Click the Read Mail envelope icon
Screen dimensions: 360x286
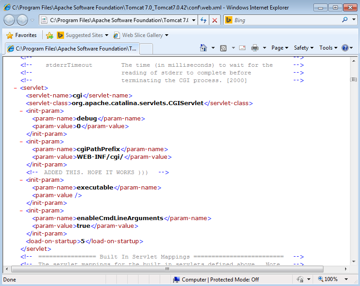[242, 48]
